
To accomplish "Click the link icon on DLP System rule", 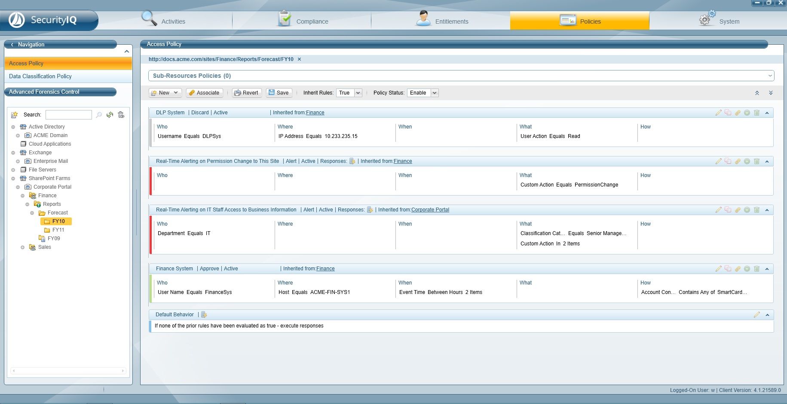I will tap(738, 113).
